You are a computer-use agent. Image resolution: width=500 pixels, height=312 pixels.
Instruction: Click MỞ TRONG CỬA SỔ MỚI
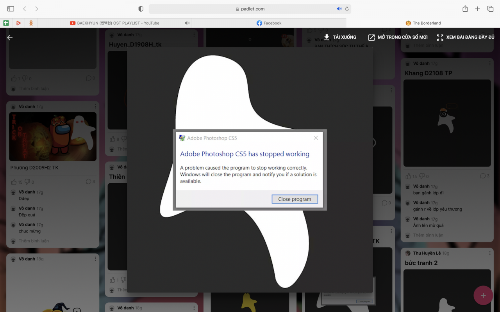point(398,37)
